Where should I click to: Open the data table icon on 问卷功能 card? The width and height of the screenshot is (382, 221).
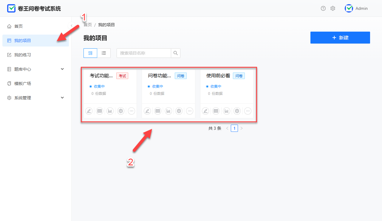tap(158, 111)
